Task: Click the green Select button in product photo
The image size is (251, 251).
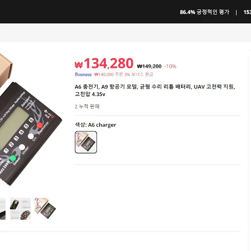Action: tap(13, 158)
